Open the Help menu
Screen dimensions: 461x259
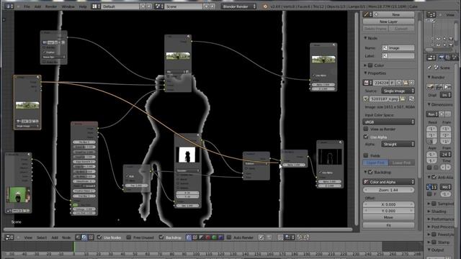pos(83,6)
